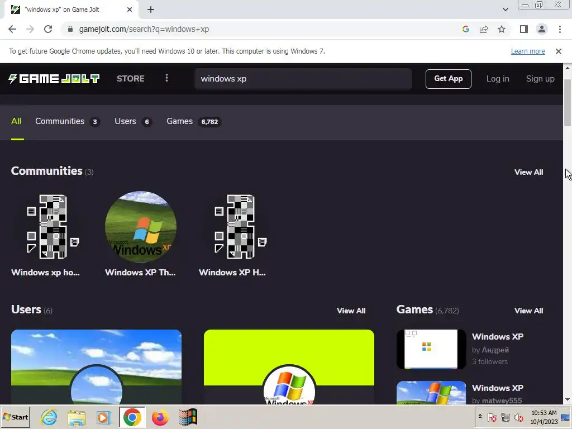
Task: Click the scrollbar down arrow
Action: [x=568, y=400]
